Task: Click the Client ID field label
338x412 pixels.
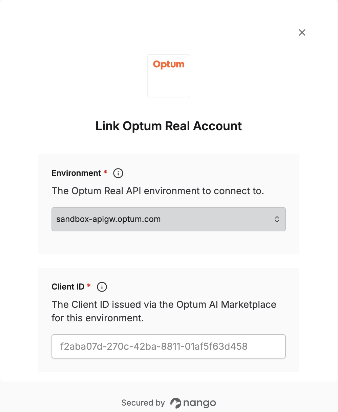Action: click(68, 287)
